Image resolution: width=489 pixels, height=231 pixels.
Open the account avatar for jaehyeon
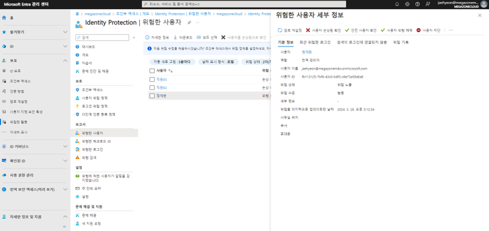[483, 4]
